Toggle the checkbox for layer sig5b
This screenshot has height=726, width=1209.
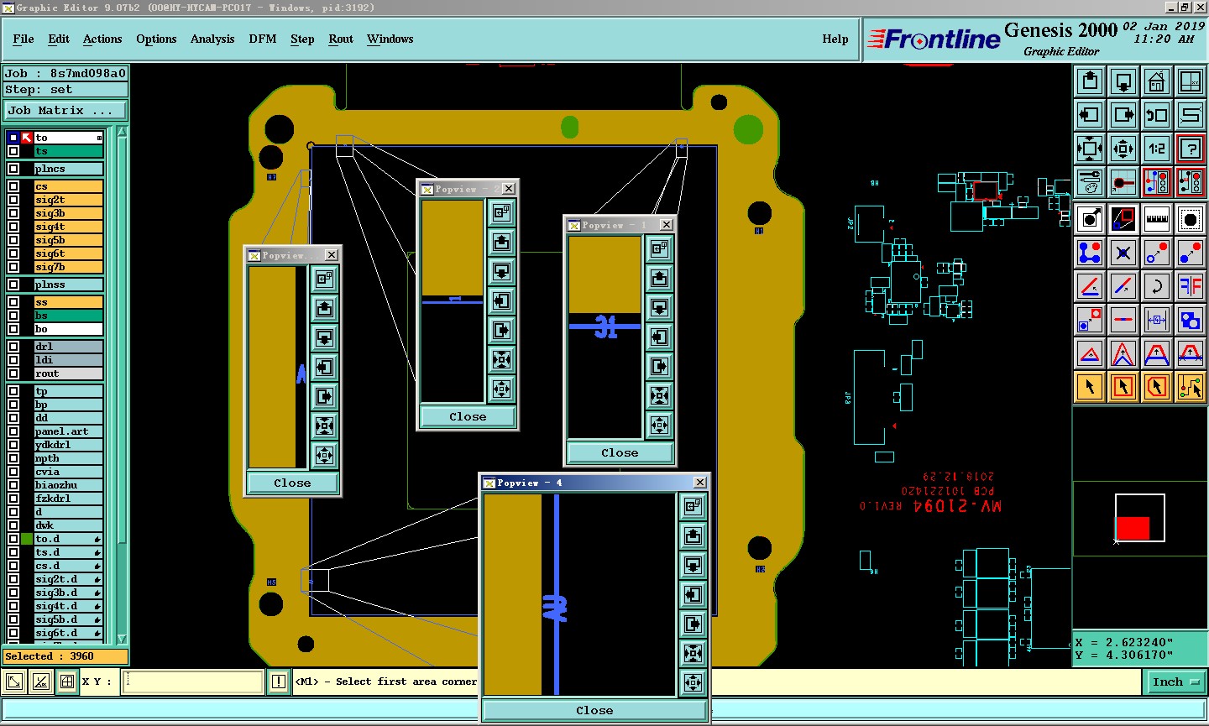click(13, 240)
